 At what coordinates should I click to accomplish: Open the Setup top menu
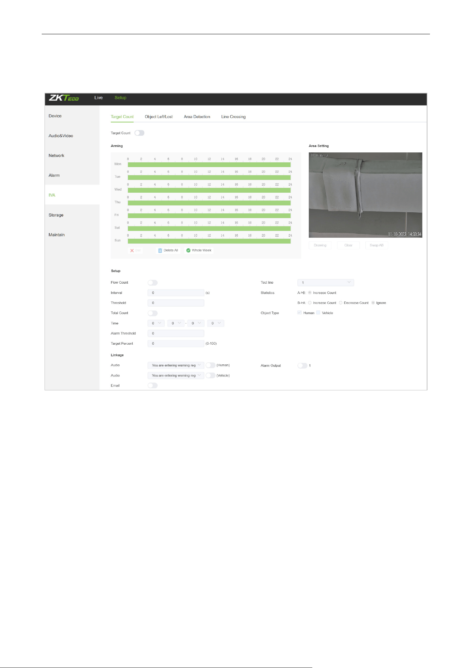click(120, 98)
